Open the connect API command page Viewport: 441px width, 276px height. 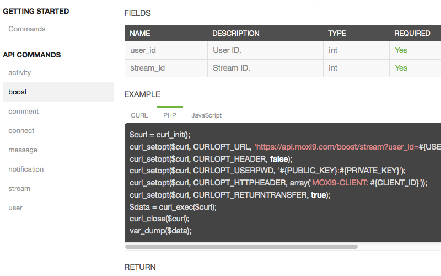click(21, 130)
